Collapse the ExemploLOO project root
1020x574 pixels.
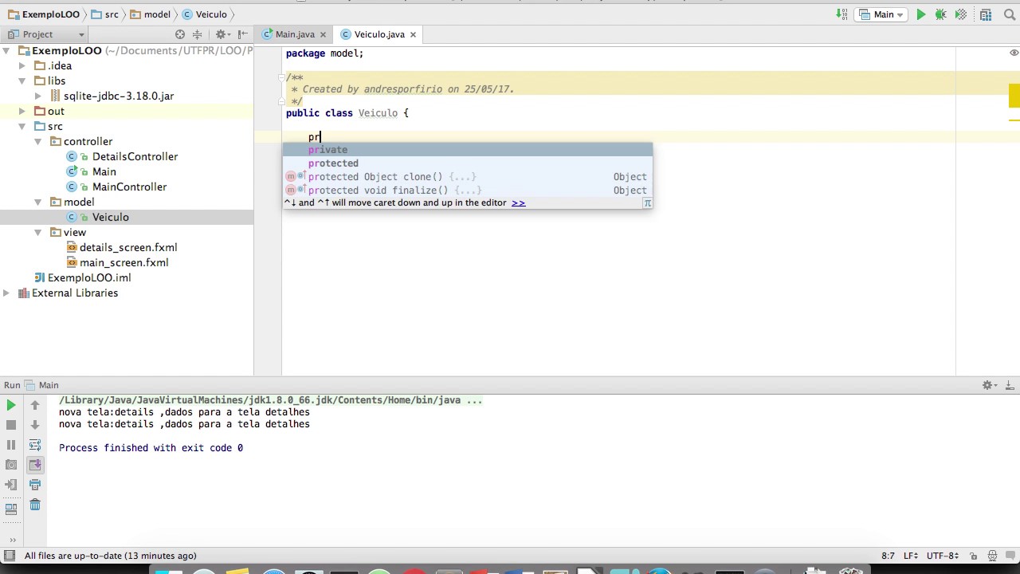point(6,50)
